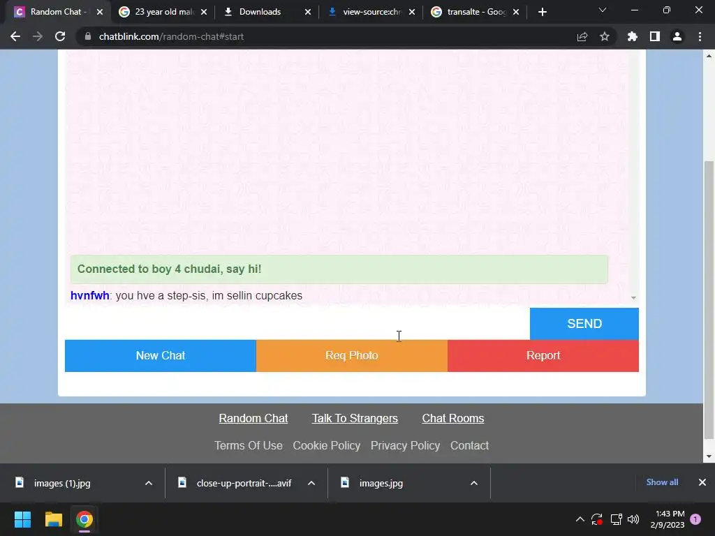Focus the chat message input field
The width and height of the screenshot is (715, 536).
[x=297, y=324]
